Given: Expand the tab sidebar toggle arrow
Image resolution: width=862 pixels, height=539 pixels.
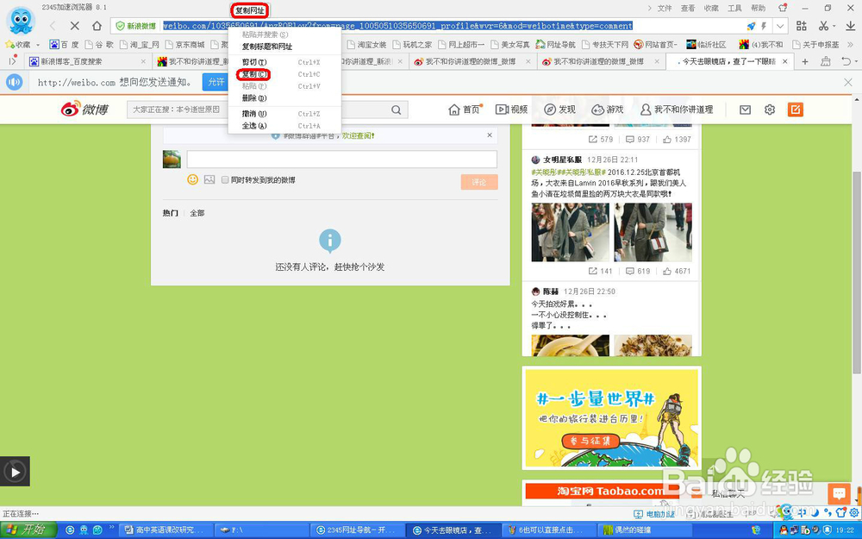Looking at the screenshot, I should click(x=12, y=61).
